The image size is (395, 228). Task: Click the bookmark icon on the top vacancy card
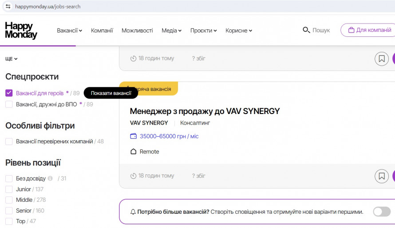[x=382, y=59]
